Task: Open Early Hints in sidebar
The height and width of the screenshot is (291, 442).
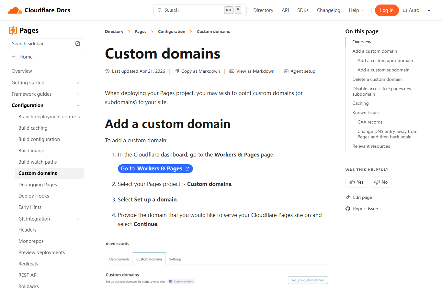Action: tap(30, 207)
